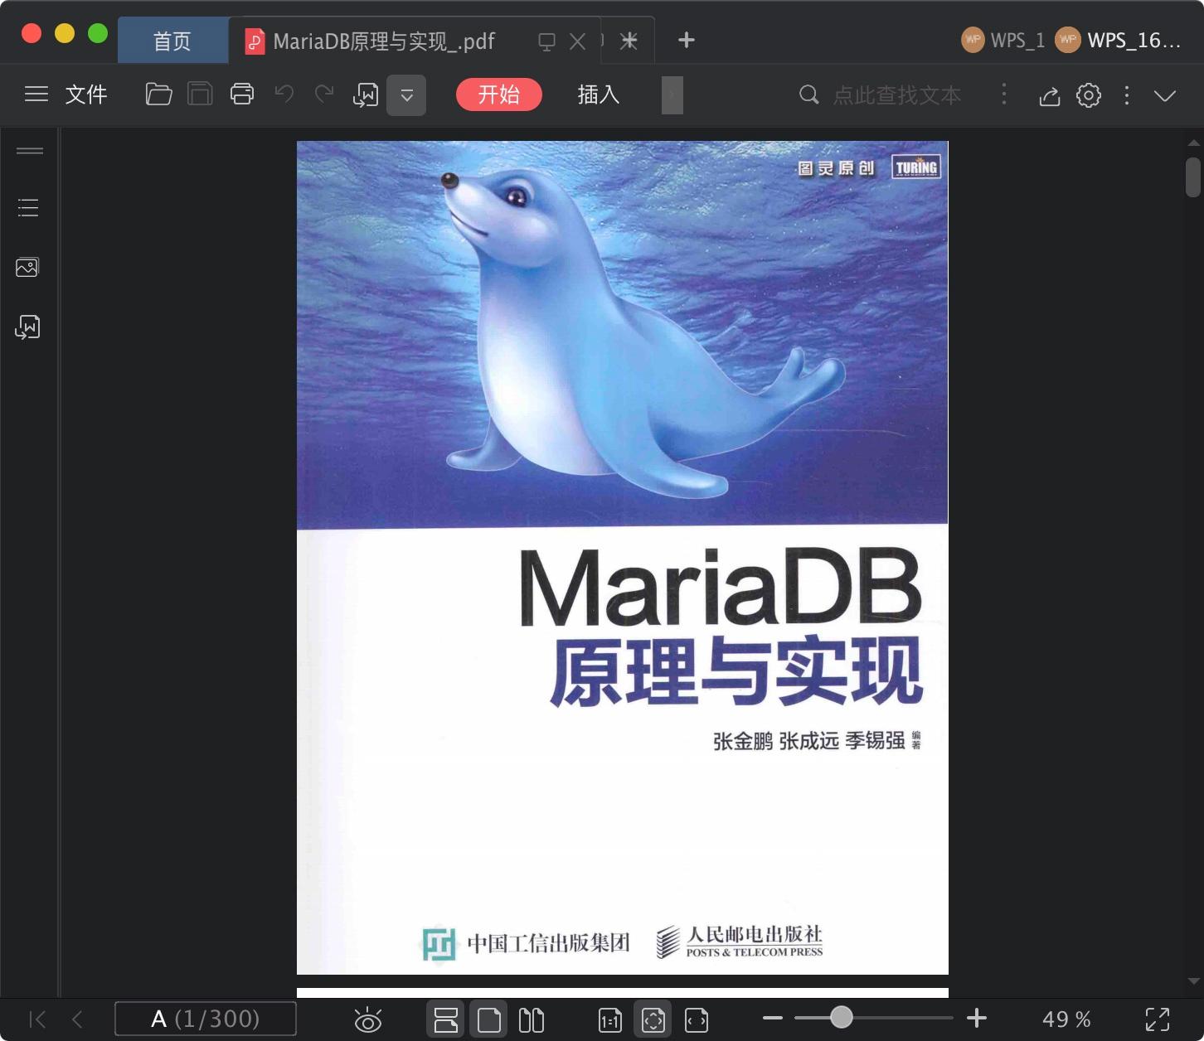Viewport: 1204px width, 1041px height.
Task: Set actual size 1:1 zoom
Action: pyautogui.click(x=610, y=1020)
